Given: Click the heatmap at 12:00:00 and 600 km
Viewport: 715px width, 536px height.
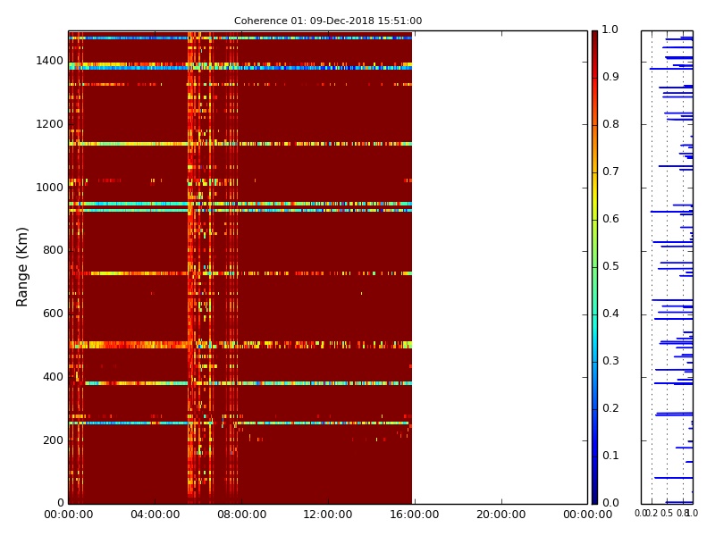Looking at the screenshot, I should coord(328,314).
